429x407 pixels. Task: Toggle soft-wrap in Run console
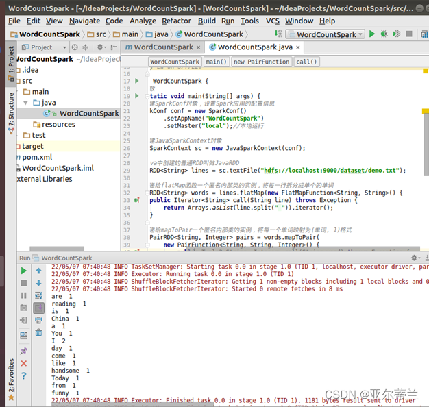(38, 295)
